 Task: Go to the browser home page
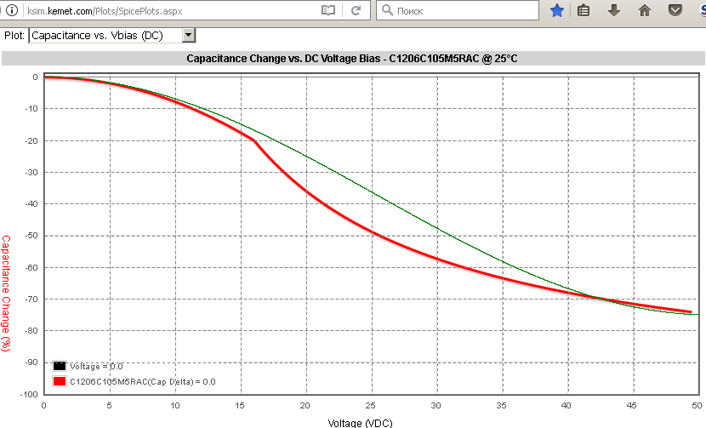645,11
